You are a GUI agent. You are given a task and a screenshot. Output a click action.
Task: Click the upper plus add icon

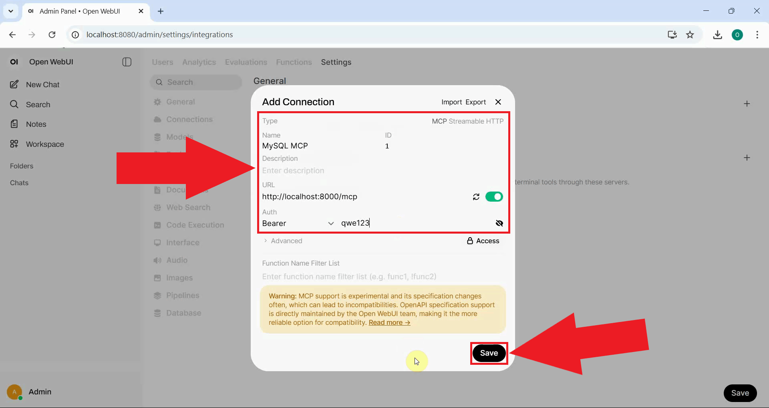(747, 104)
